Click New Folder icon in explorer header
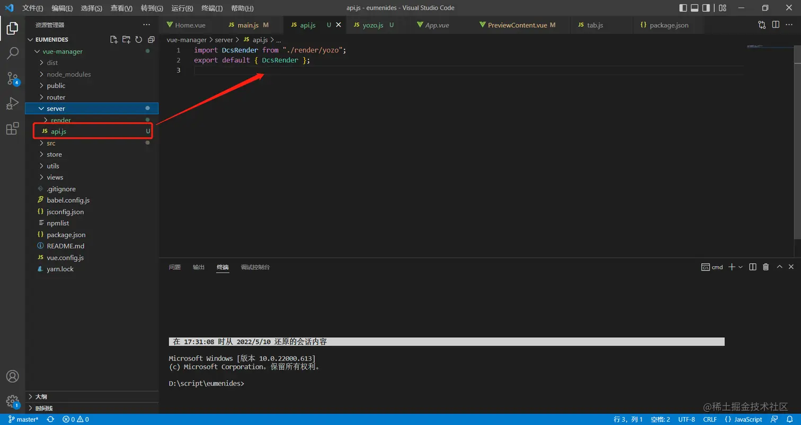Screen dimensions: 801x425 [x=126, y=40]
